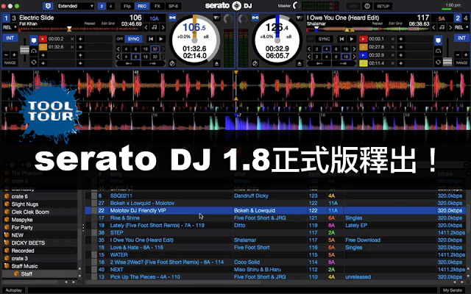Toggle the SP-6 sampler panel button
This screenshot has height=294, width=471.
[174, 6]
